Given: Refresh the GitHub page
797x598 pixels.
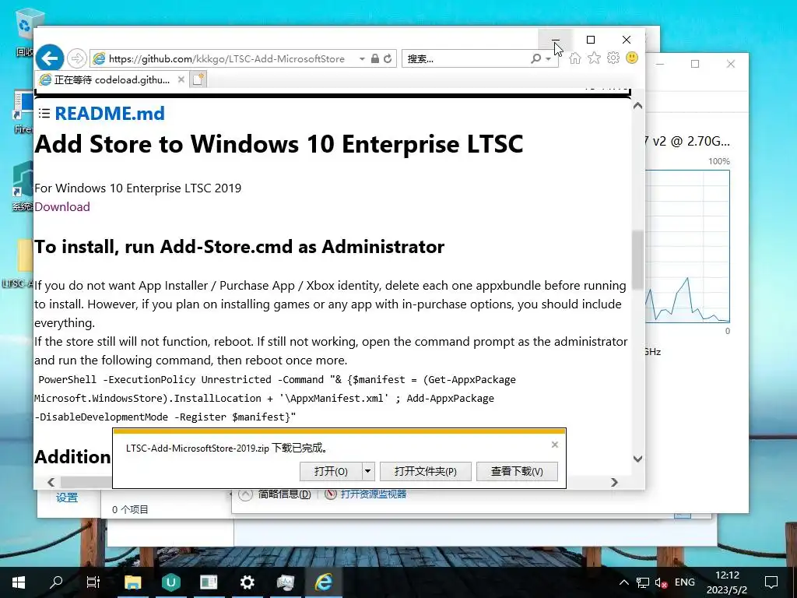Looking at the screenshot, I should (388, 58).
